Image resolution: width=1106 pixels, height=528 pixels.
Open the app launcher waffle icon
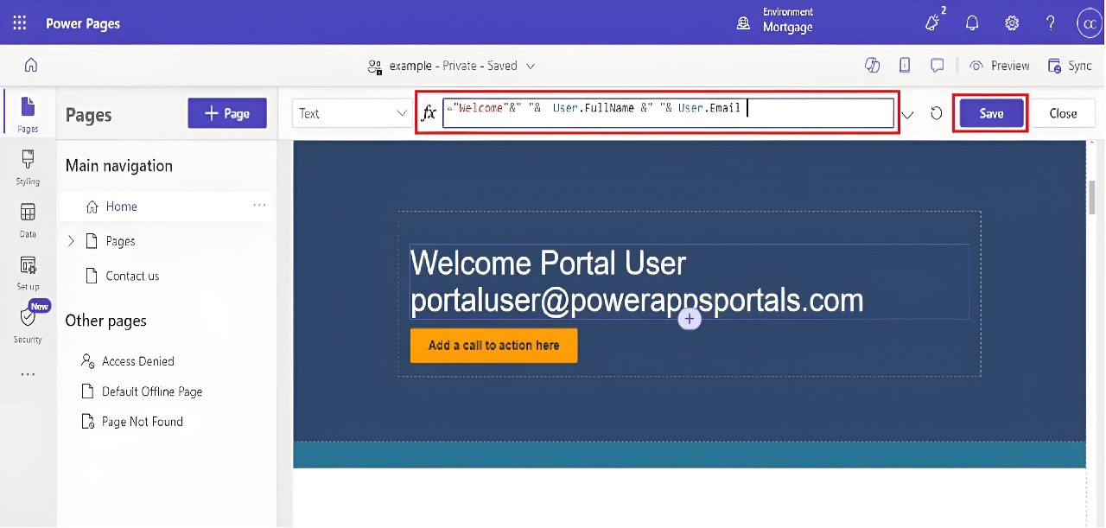[19, 23]
